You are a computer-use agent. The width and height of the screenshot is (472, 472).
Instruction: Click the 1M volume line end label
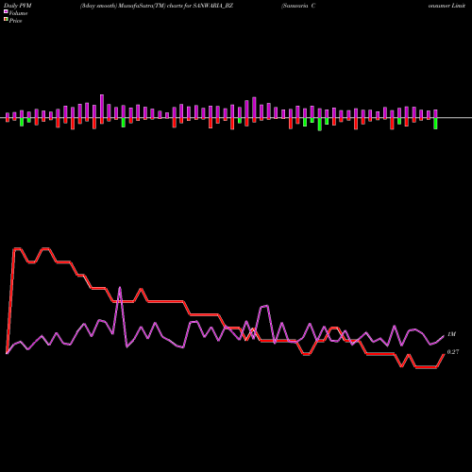451,334
